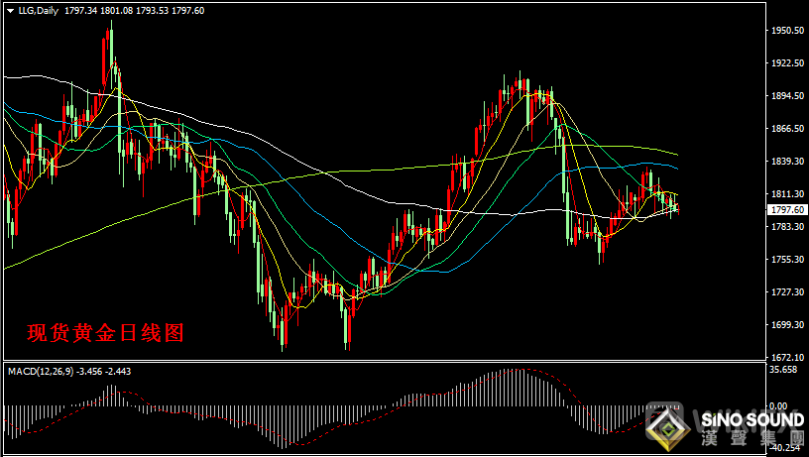Image resolution: width=809 pixels, height=457 pixels.
Task: Click the red Chinese chart title text
Action: [105, 332]
